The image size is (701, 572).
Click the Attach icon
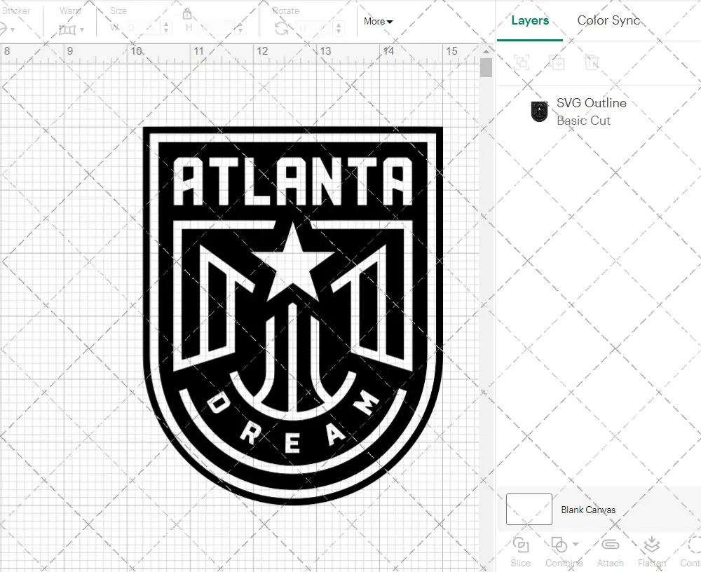[611, 550]
